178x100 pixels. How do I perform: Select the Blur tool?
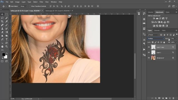click(2, 36)
